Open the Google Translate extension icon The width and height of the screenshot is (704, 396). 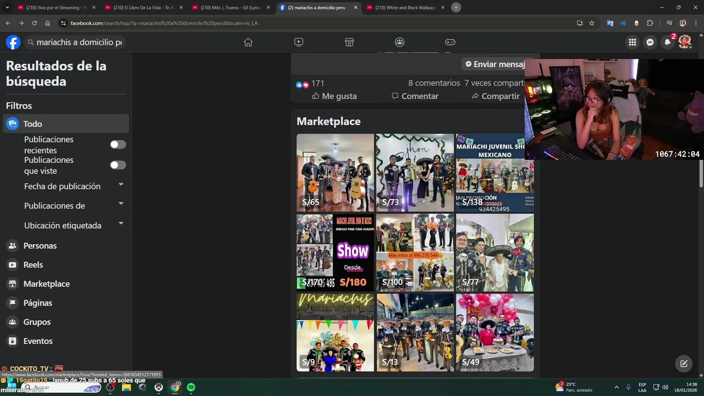[610, 23]
